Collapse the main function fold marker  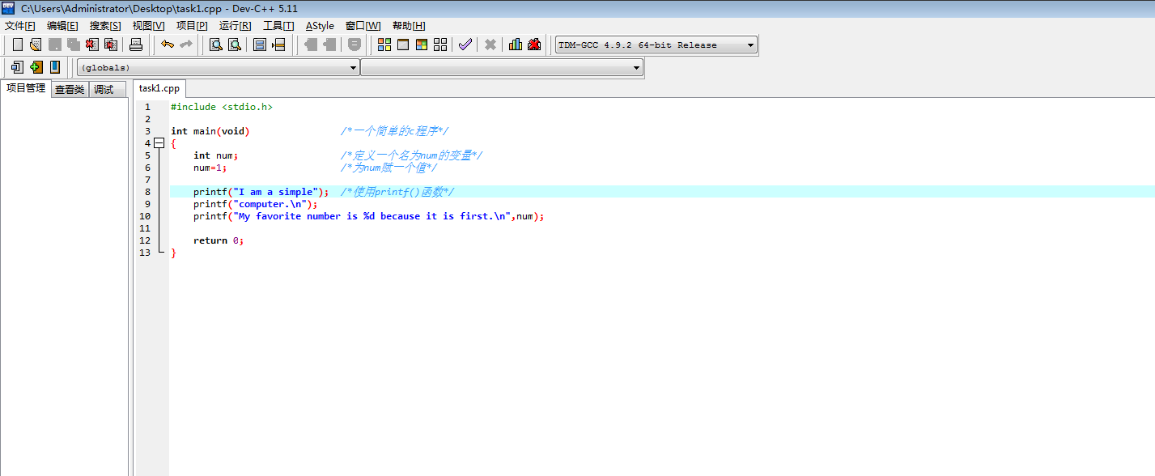[x=159, y=143]
